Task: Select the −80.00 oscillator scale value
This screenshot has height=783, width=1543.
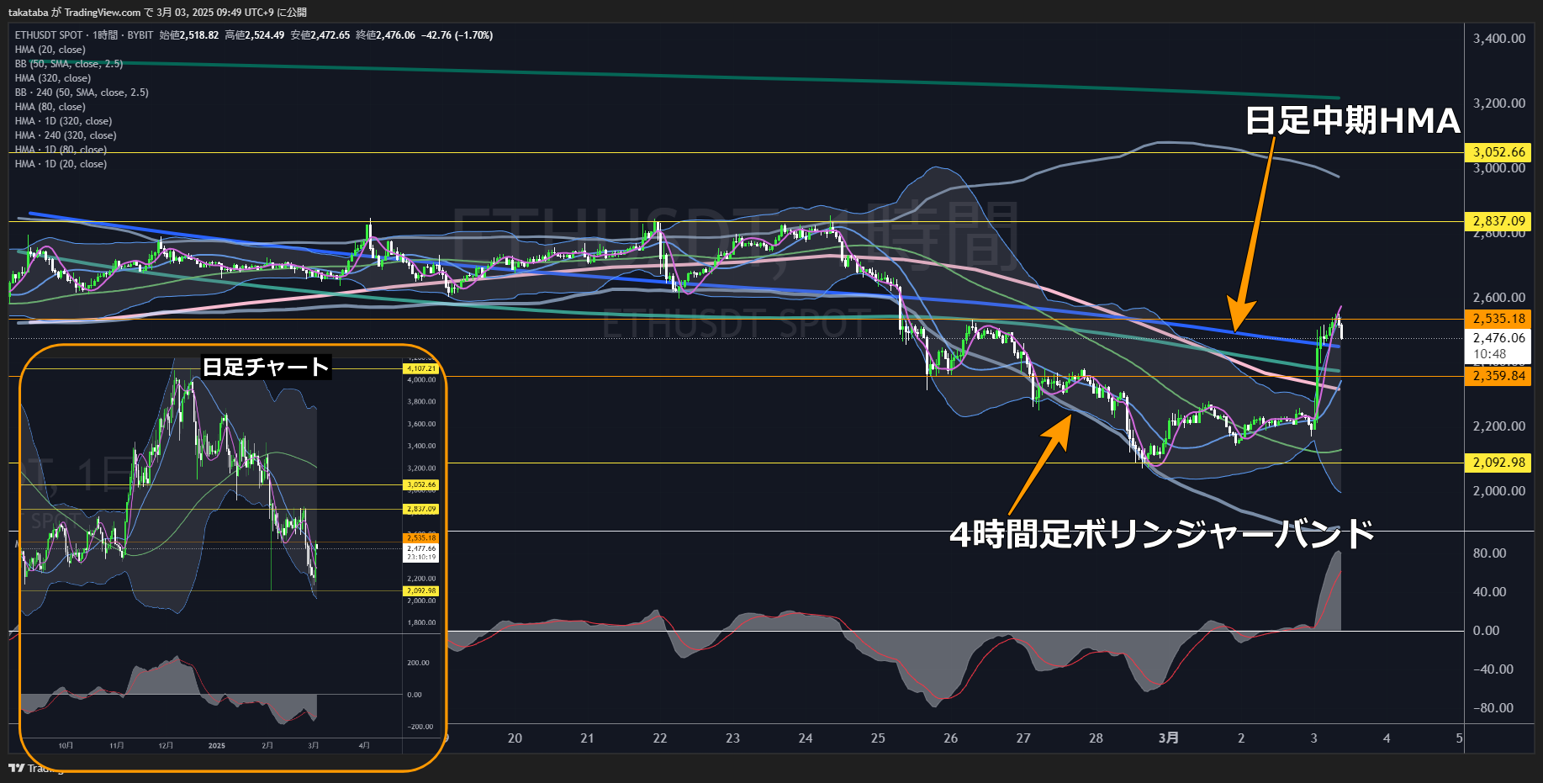Action: [1493, 708]
